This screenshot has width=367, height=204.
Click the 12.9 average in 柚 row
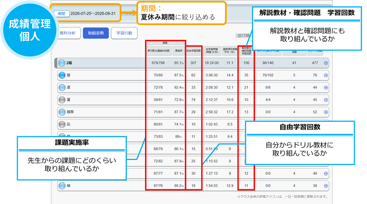point(230,186)
